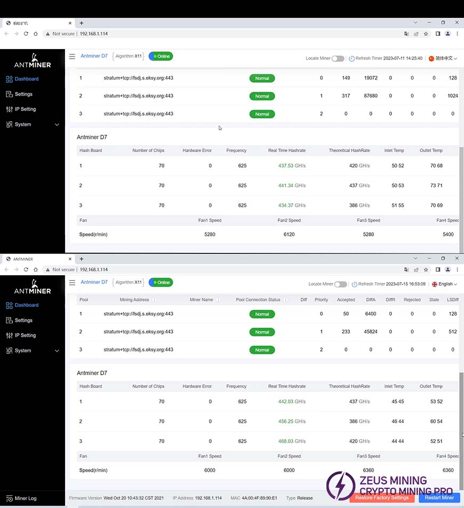Viewport: 464px width, 508px height.
Task: Enable Locate Miner switch in the lower window
Action: pos(340,284)
